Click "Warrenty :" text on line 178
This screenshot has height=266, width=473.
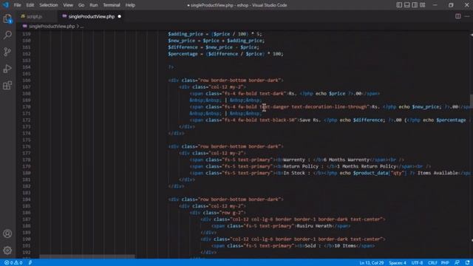click(x=297, y=160)
